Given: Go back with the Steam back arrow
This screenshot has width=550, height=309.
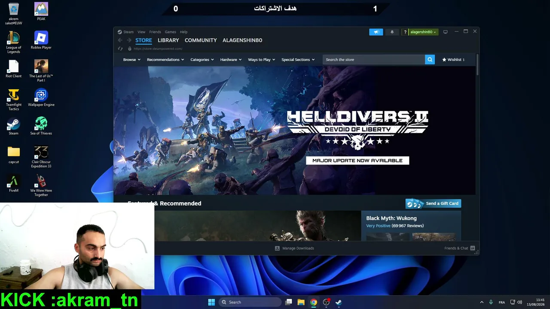Looking at the screenshot, I should [120, 40].
